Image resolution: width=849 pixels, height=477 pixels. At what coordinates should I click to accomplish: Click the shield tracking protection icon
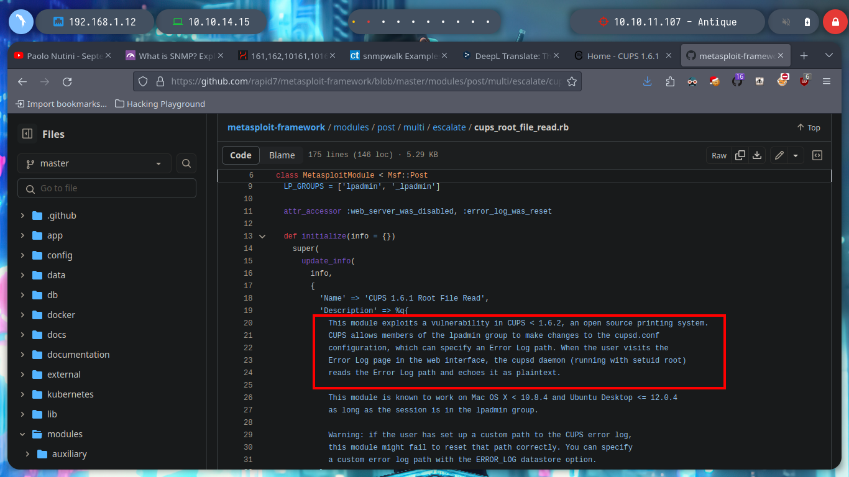pos(143,81)
